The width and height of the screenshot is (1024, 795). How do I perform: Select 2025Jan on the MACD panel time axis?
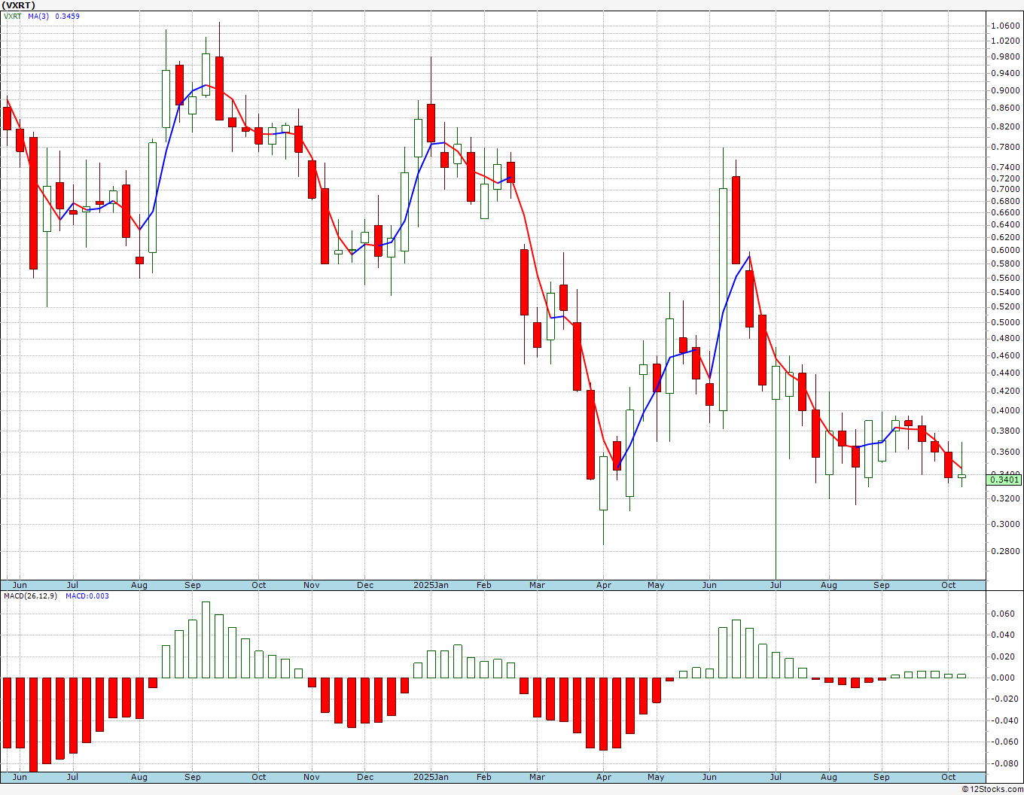pyautogui.click(x=431, y=777)
